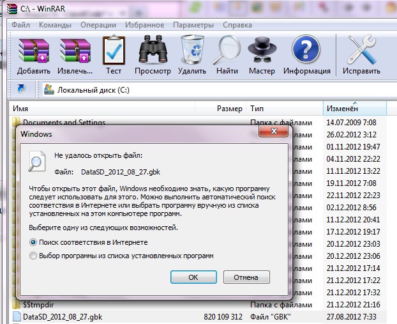This screenshot has width=397, height=324.
Task: Sort the list by the Имя column
Action: point(103,109)
